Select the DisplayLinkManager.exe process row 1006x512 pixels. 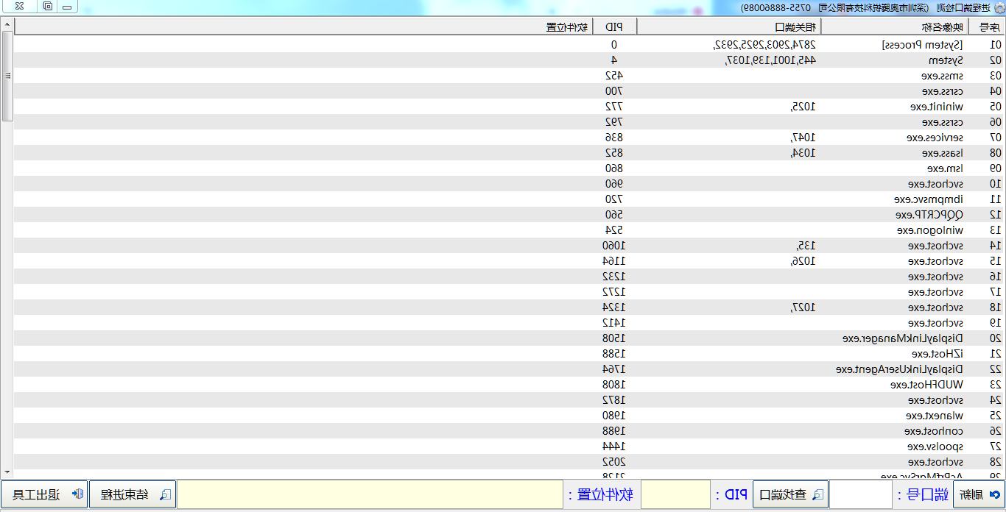(x=903, y=338)
